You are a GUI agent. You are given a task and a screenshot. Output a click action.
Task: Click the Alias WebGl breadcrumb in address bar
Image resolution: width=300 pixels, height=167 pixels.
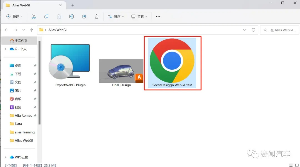[x=57, y=30]
